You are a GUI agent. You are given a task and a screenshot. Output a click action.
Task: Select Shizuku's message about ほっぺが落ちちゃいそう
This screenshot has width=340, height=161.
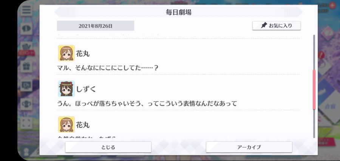tap(147, 104)
